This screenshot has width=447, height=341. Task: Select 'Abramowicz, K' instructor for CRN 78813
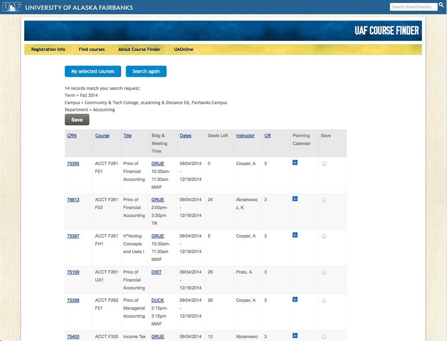[247, 203]
